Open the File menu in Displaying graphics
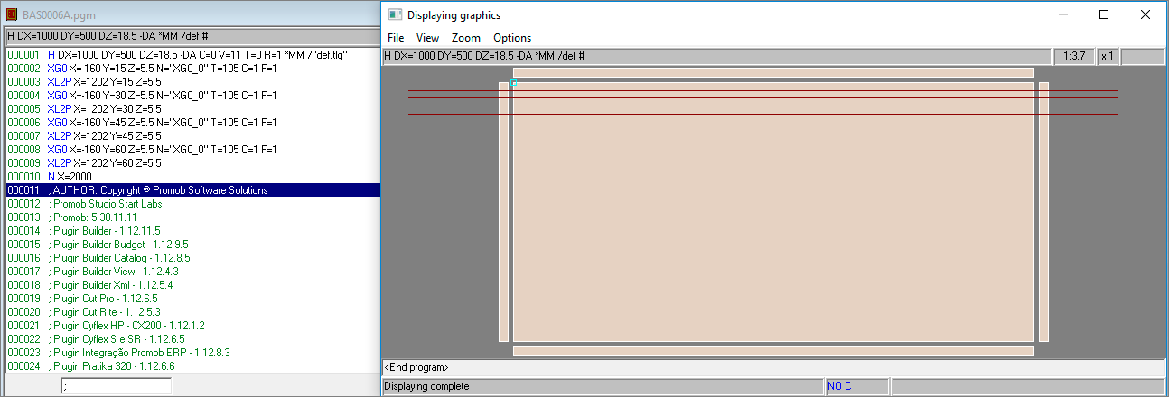 point(396,38)
